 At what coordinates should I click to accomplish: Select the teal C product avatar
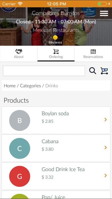(x=20, y=148)
